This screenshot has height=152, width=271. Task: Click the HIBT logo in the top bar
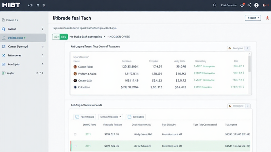point(11,4)
